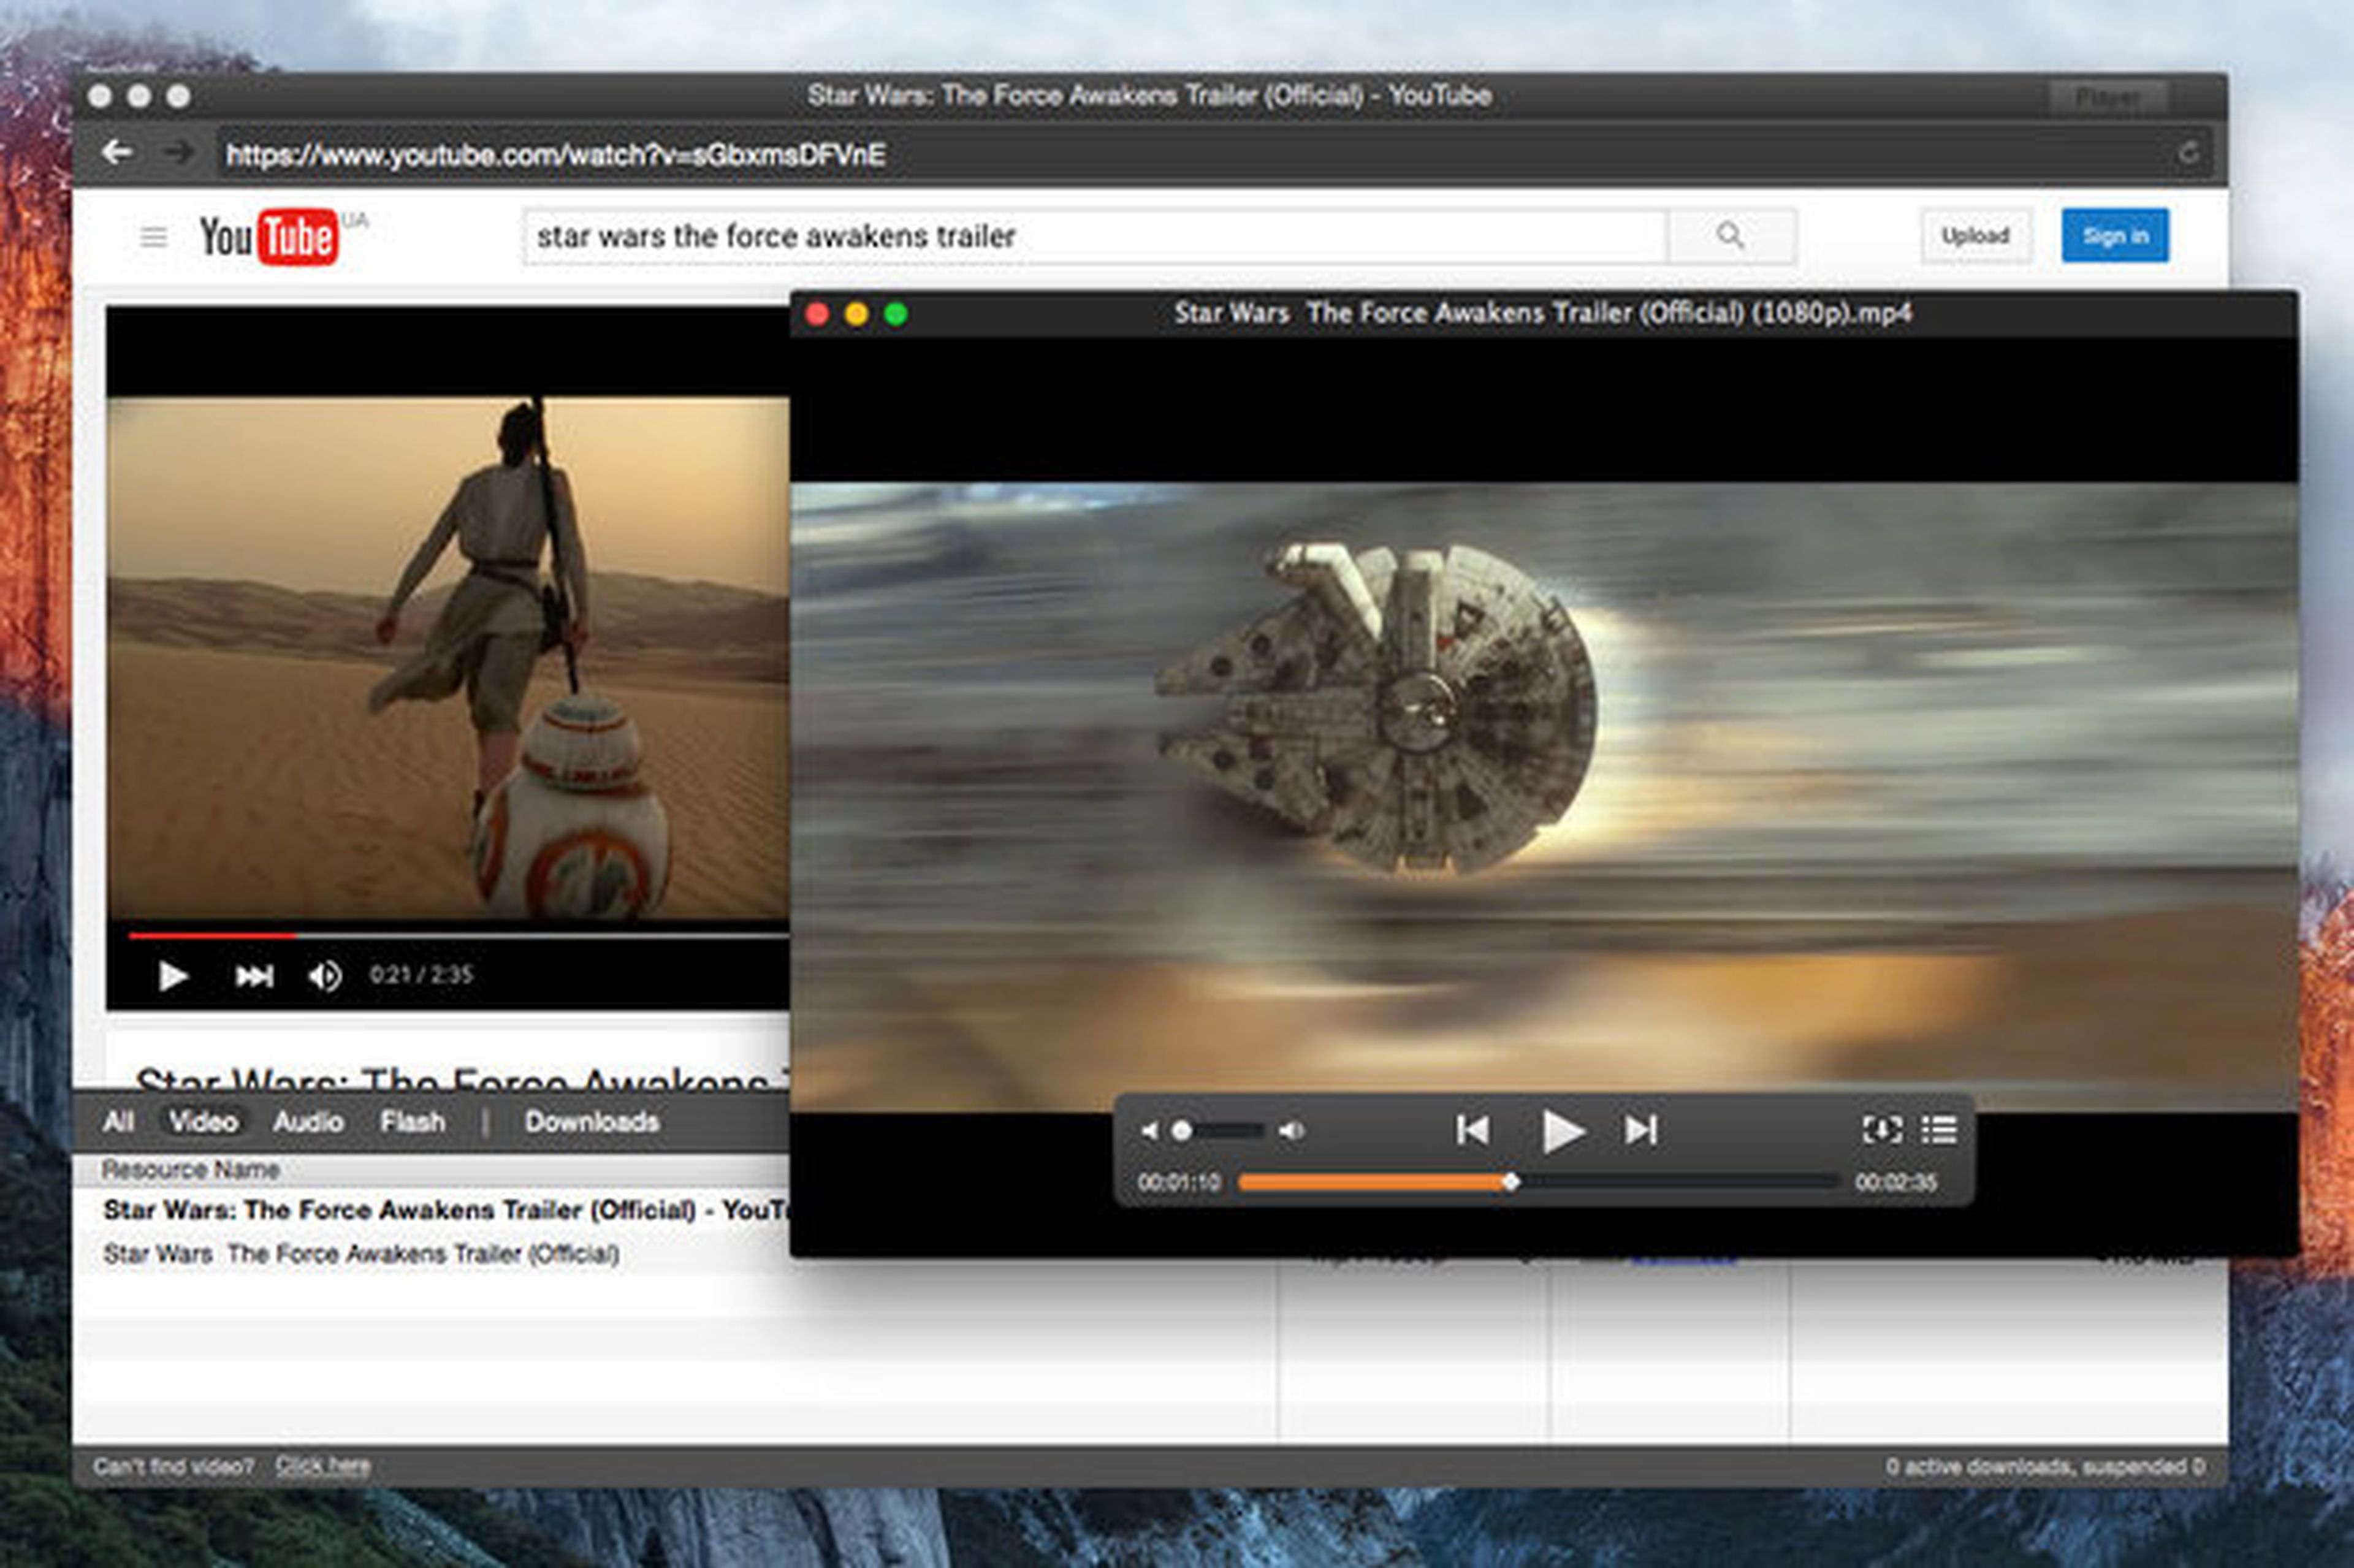Click the next track icon in the player
This screenshot has width=2354, height=1568.
(x=1640, y=1130)
